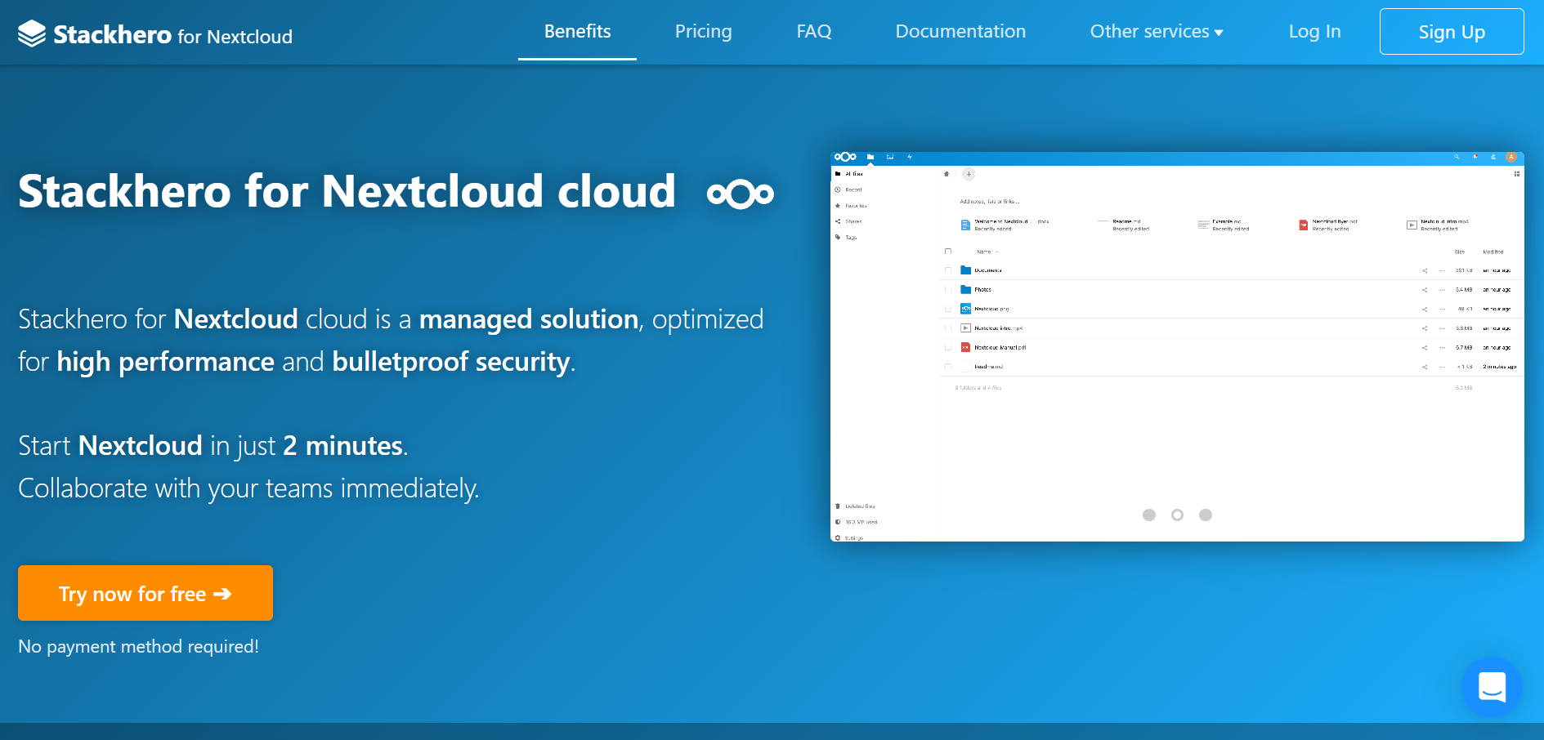This screenshot has height=740, width=1544.
Task: Go to the Pricing section
Action: pyautogui.click(x=704, y=31)
